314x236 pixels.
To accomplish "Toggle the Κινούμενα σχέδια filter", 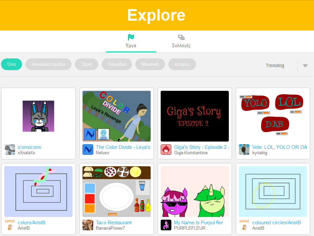I will coord(48,64).
